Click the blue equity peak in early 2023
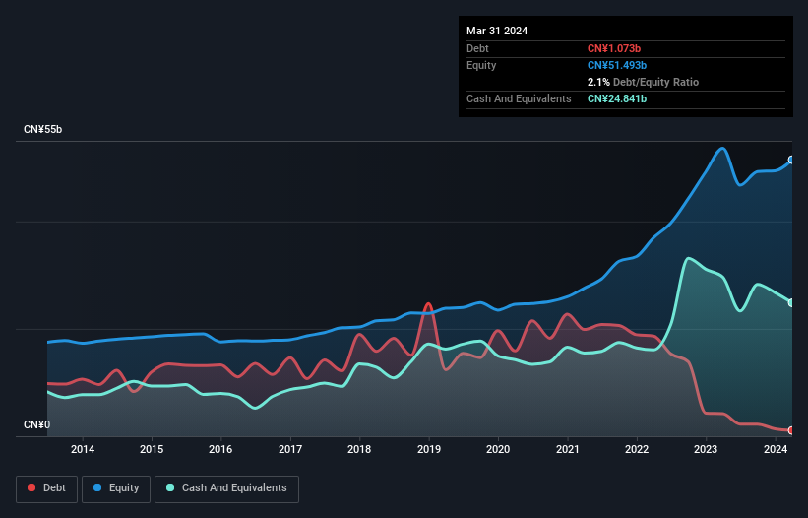 point(722,149)
